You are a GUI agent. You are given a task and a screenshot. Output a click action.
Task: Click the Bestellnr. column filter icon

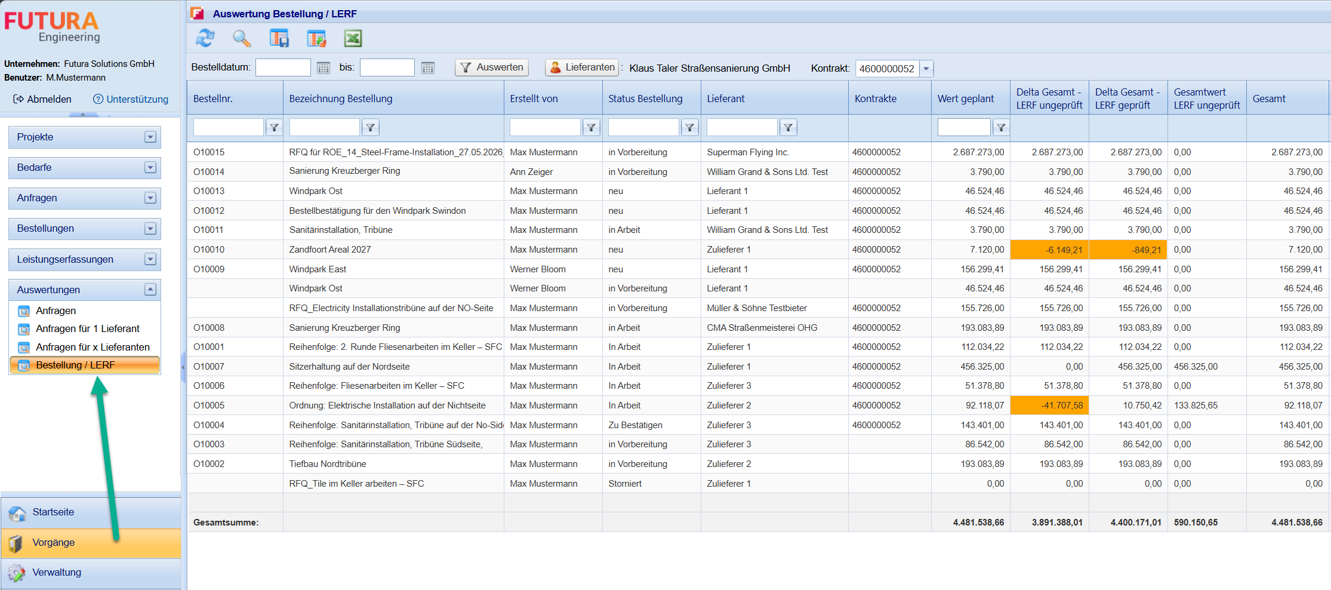point(274,127)
